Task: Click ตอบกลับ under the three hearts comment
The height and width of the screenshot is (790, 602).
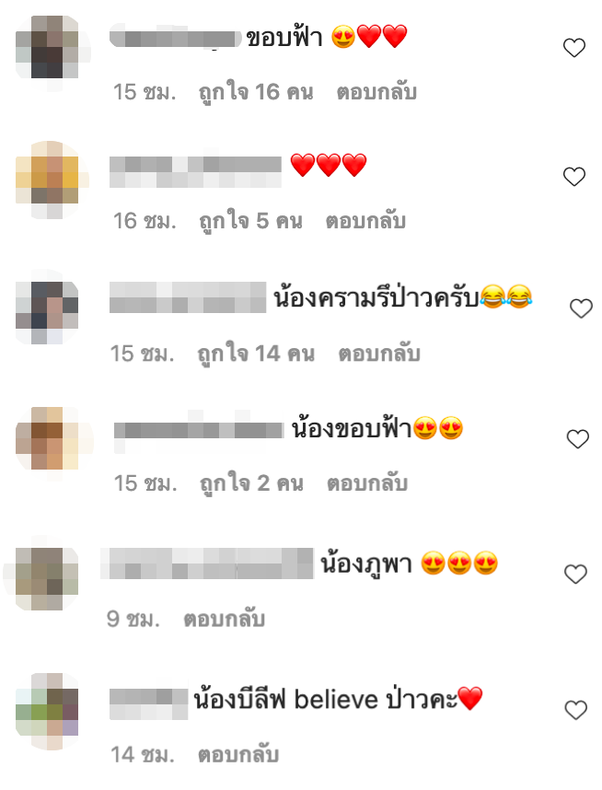Action: (365, 221)
